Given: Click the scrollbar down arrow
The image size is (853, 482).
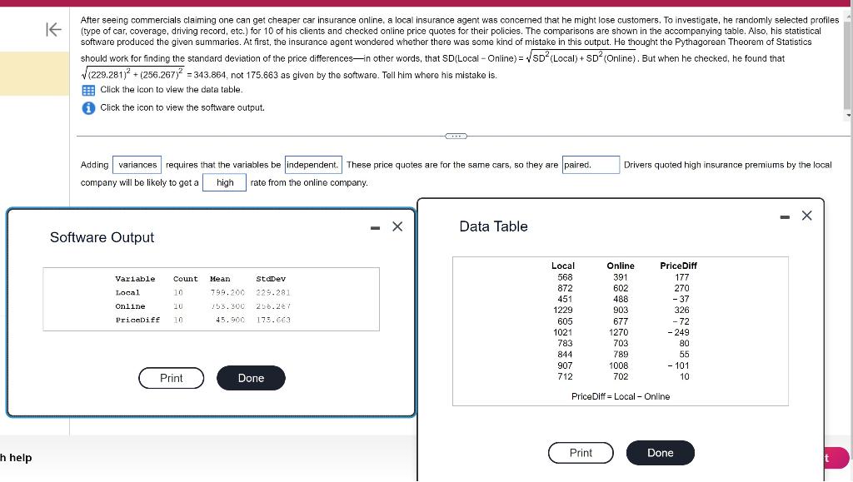Looking at the screenshot, I should click(x=847, y=117).
